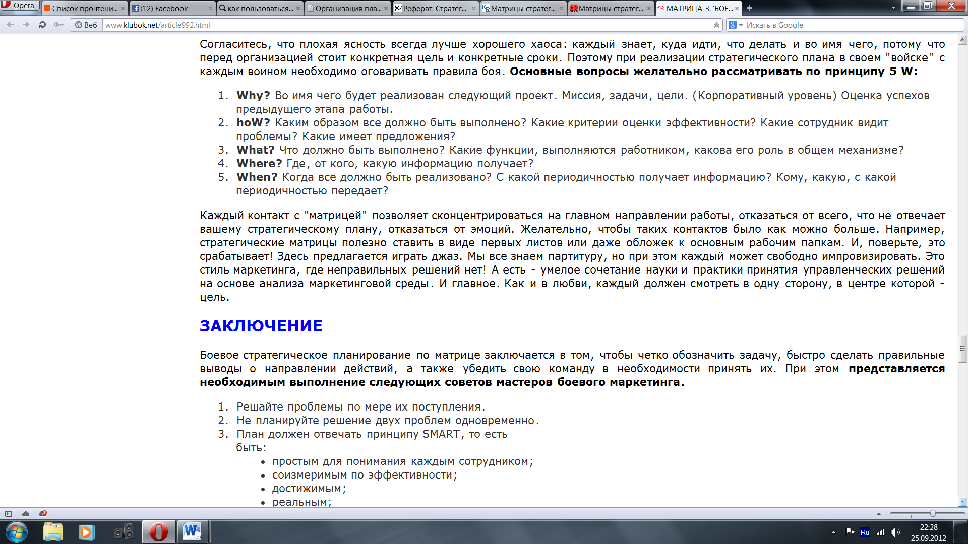Toggle the Opera panels icon in status bar

8,514
